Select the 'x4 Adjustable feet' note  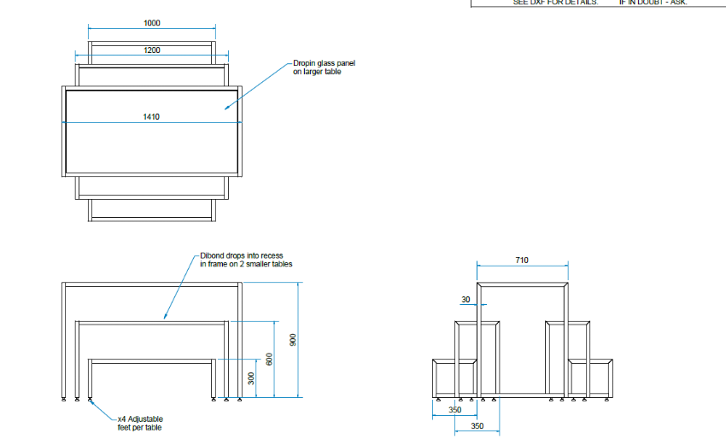[140, 424]
